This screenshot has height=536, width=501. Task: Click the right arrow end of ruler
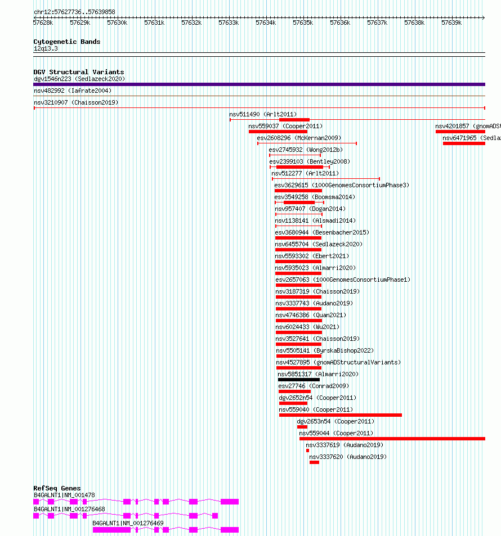coord(483,17)
